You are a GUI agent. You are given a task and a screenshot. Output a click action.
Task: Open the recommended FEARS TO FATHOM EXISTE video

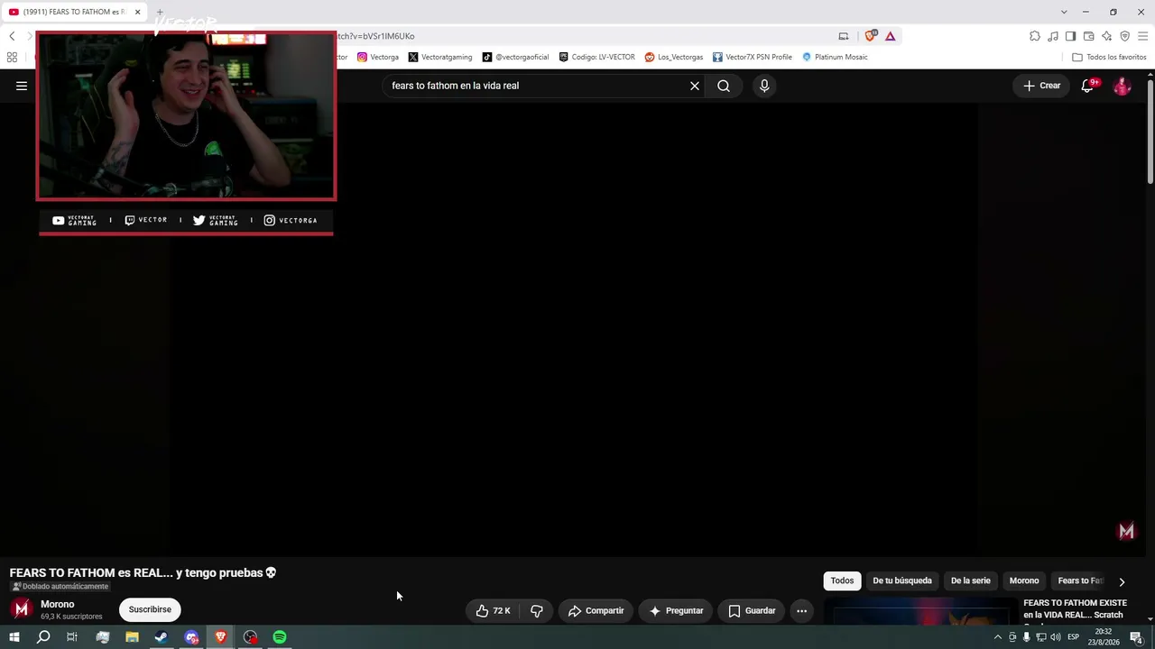[x=1075, y=609]
